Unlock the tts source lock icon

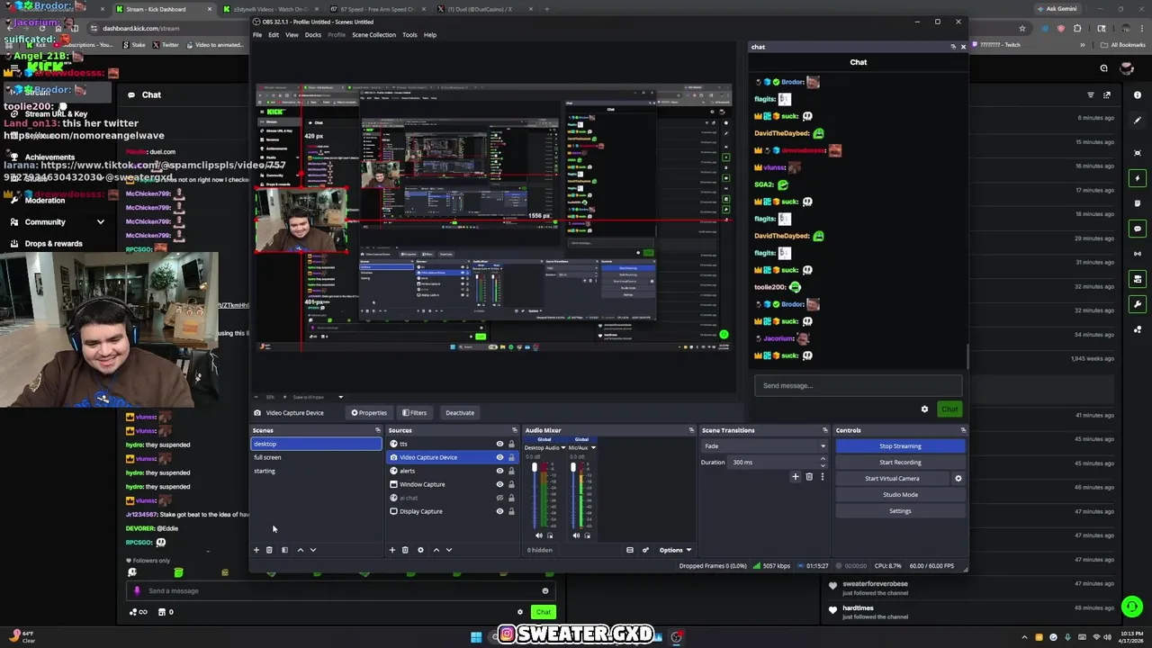pos(511,444)
